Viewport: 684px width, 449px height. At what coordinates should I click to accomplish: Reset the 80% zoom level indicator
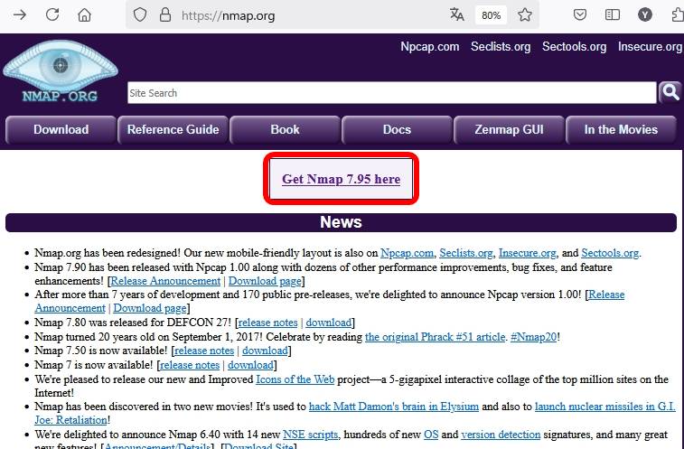pyautogui.click(x=492, y=15)
